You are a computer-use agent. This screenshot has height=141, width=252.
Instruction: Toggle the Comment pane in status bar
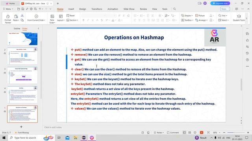(x=173, y=132)
